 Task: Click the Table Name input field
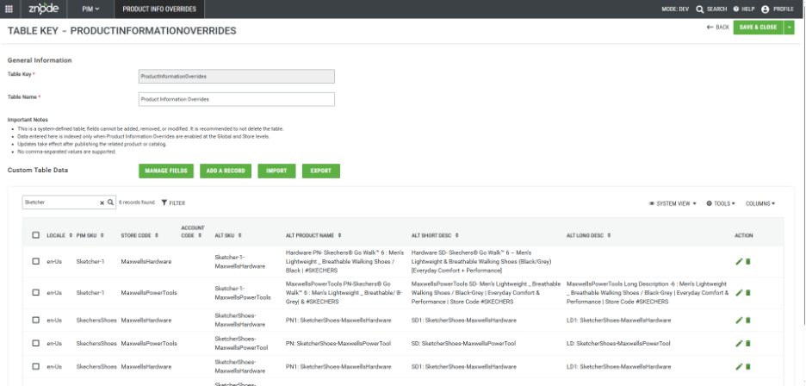(237, 99)
